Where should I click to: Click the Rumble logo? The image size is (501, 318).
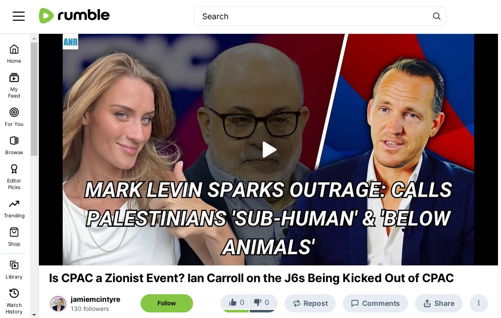(x=74, y=16)
